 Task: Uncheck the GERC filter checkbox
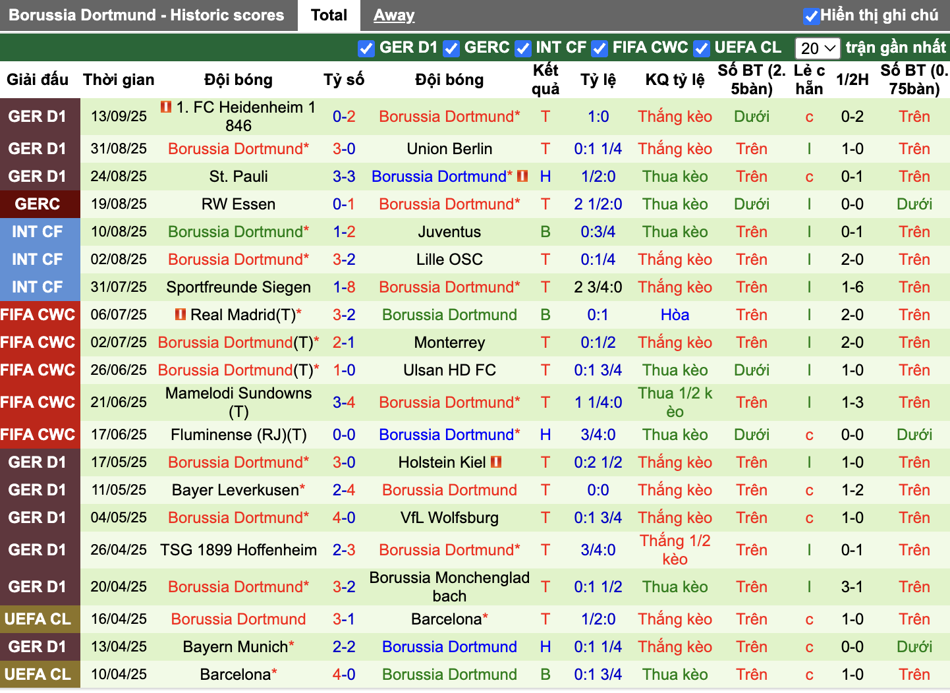[x=451, y=48]
